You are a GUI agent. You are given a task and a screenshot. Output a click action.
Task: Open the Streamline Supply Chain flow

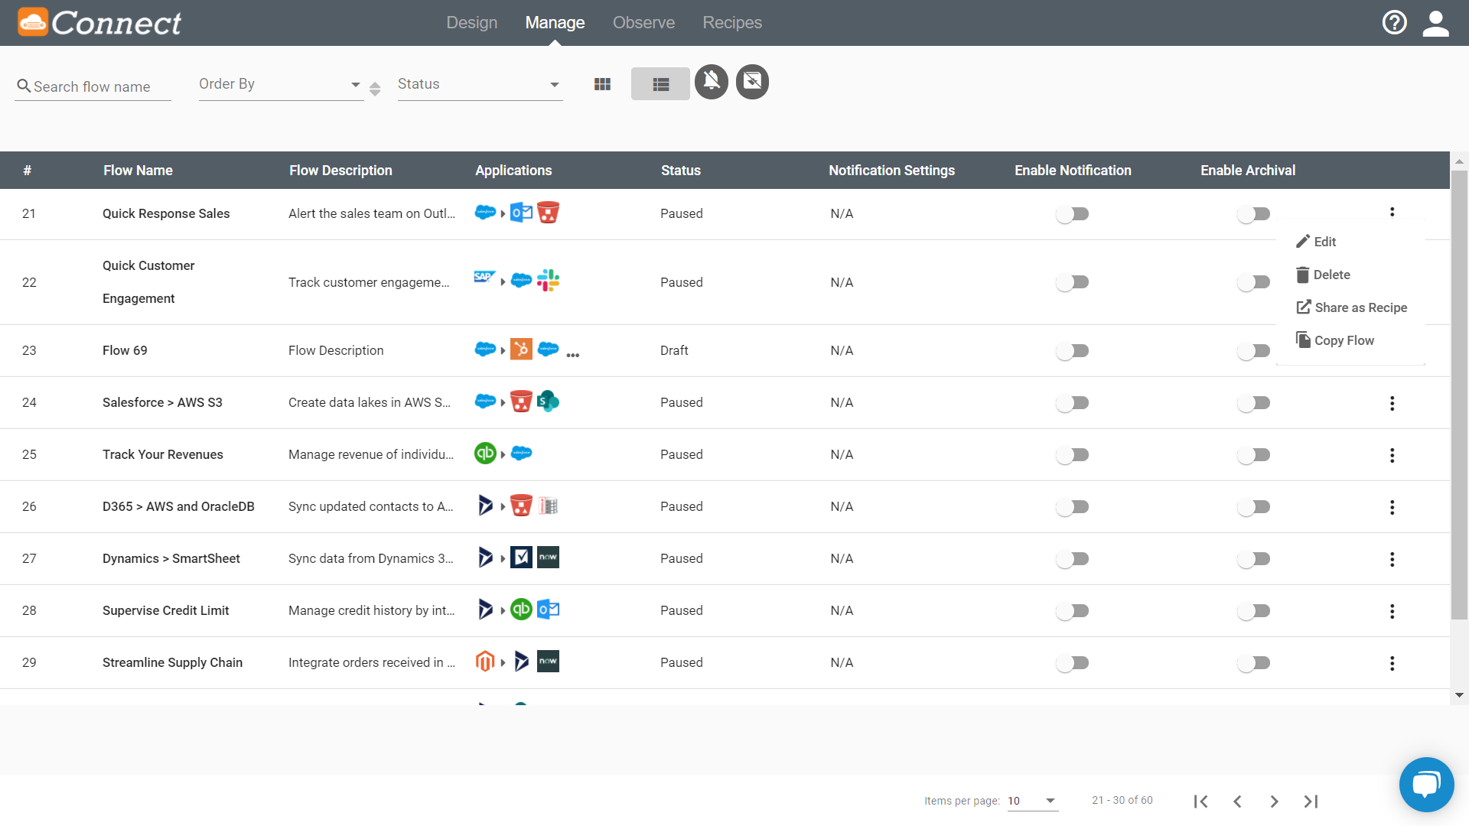[x=172, y=662]
